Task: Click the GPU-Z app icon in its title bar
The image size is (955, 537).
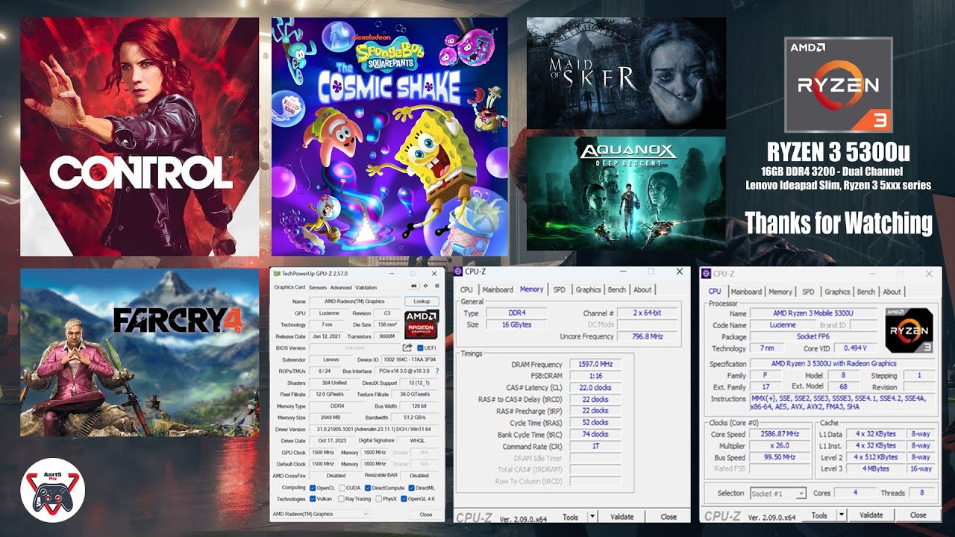Action: click(277, 272)
